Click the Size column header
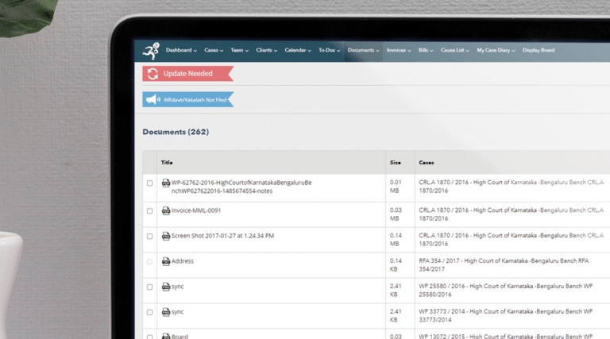The image size is (610, 339). 396,163
